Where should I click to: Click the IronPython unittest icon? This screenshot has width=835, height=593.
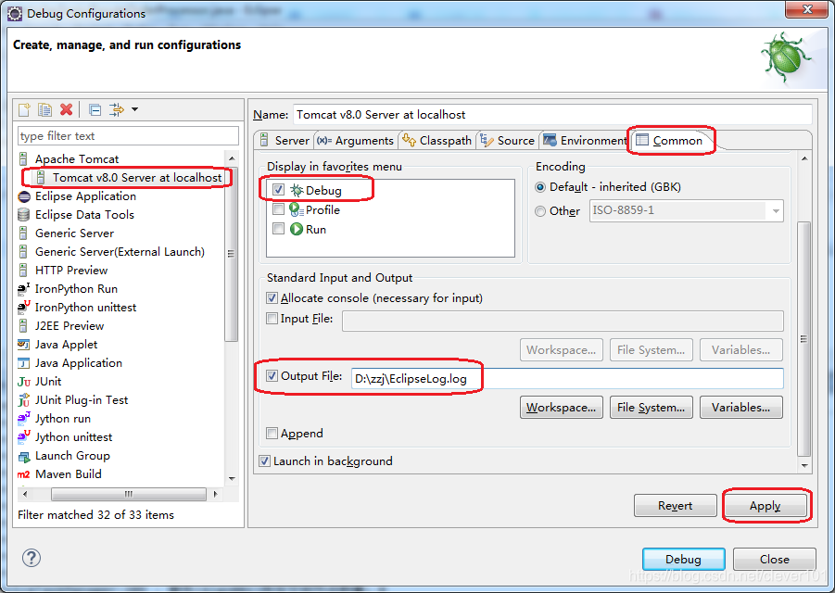[x=24, y=307]
